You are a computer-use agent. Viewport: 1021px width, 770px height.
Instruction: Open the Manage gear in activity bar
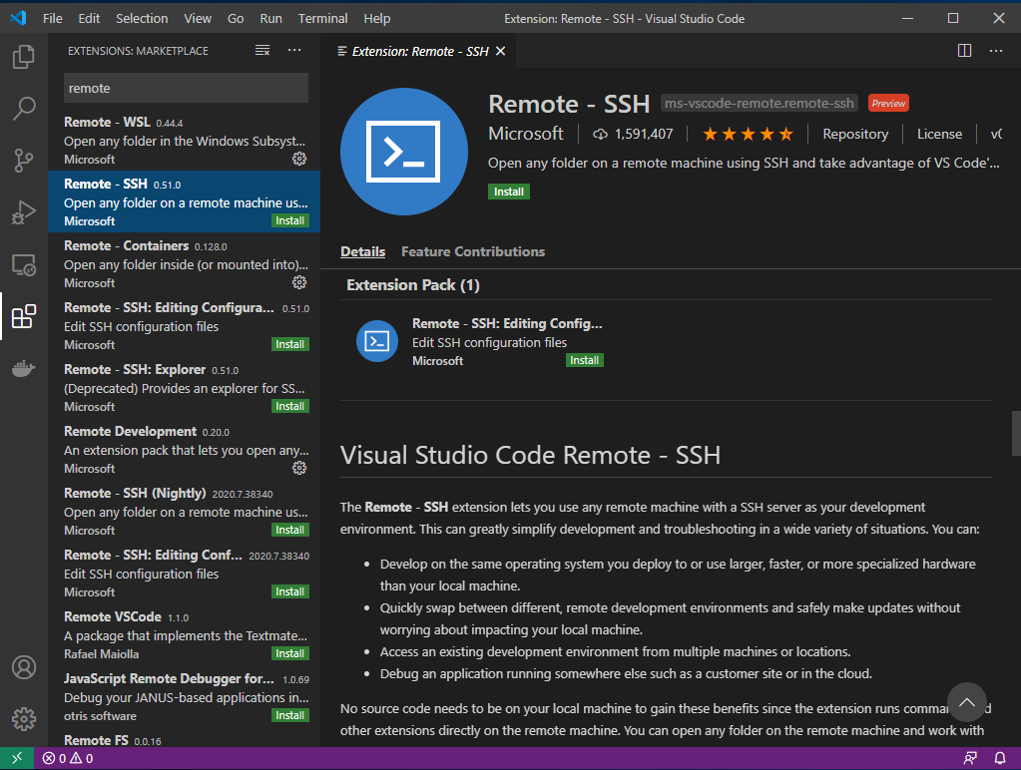click(x=23, y=719)
